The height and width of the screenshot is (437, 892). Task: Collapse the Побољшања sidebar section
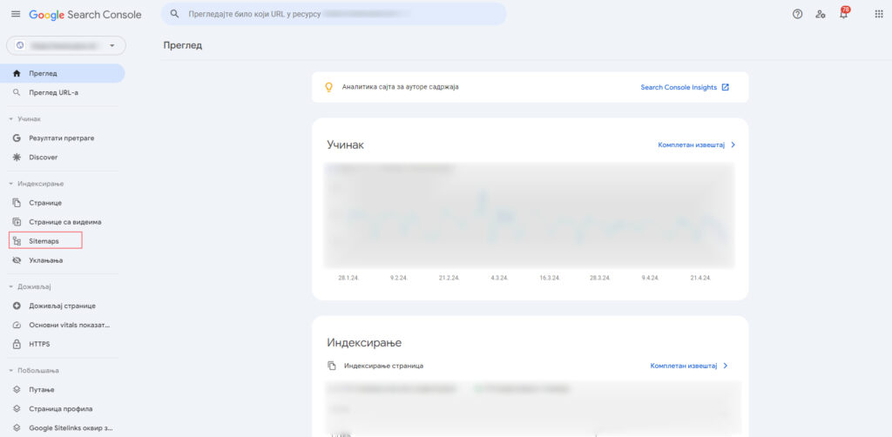pos(10,370)
